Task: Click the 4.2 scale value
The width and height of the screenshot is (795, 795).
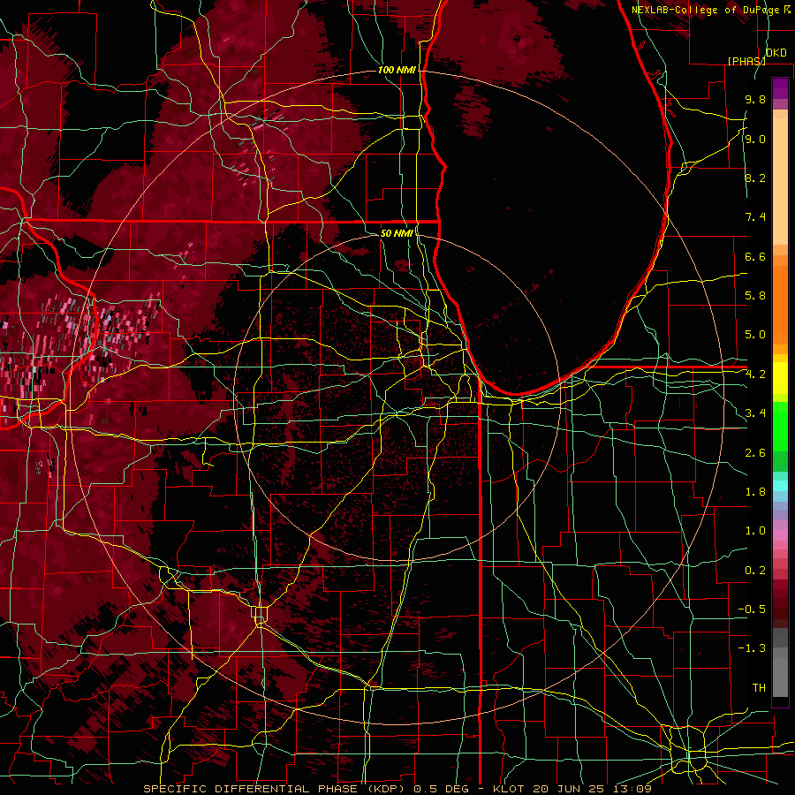Action: click(x=755, y=375)
